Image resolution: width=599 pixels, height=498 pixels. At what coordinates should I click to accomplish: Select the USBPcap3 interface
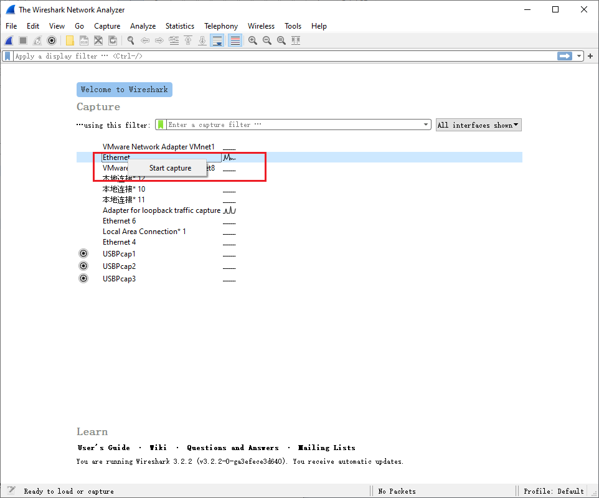pos(119,279)
